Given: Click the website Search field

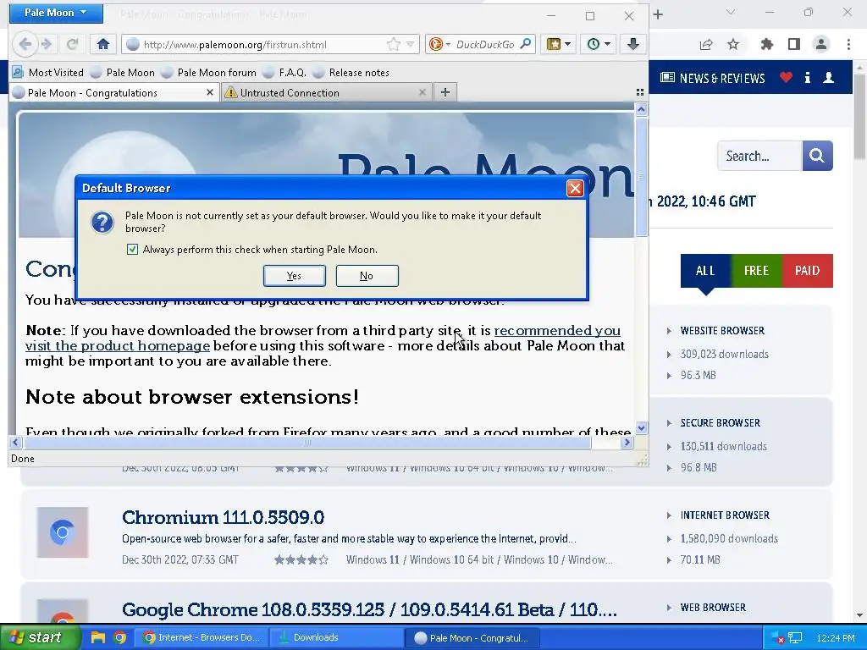Looking at the screenshot, I should point(759,156).
